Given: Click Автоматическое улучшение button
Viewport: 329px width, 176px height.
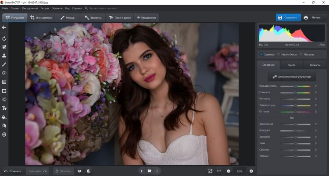Looking at the screenshot, I should (x=292, y=77).
